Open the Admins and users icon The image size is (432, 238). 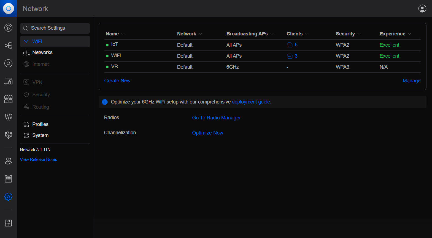click(9, 161)
